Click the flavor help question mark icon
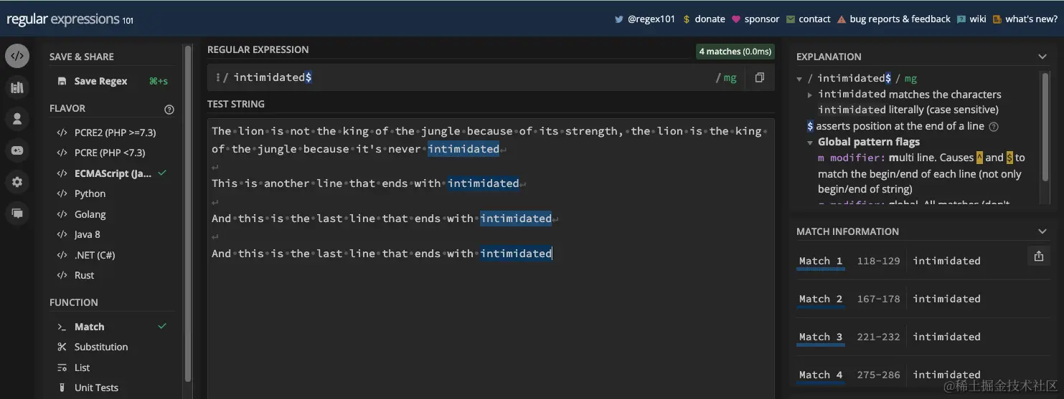 pos(169,110)
